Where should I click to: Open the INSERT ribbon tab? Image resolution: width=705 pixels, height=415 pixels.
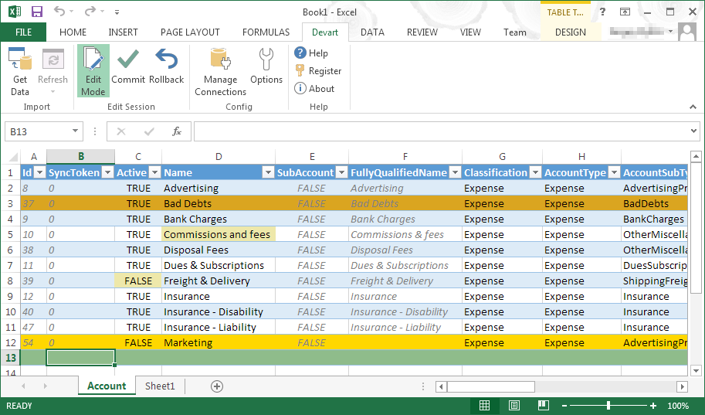(x=123, y=32)
